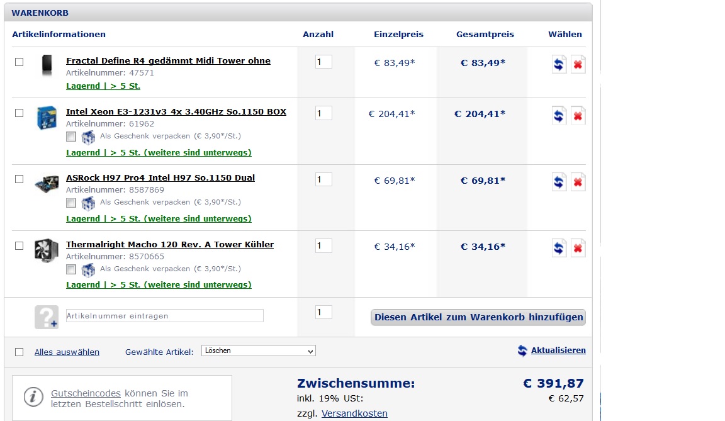
Task: Remove ASRock H97 Pro4 with red X
Action: (578, 182)
